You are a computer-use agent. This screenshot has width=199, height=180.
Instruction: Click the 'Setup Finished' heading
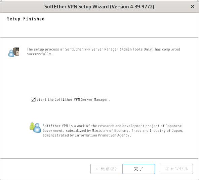point(26,19)
